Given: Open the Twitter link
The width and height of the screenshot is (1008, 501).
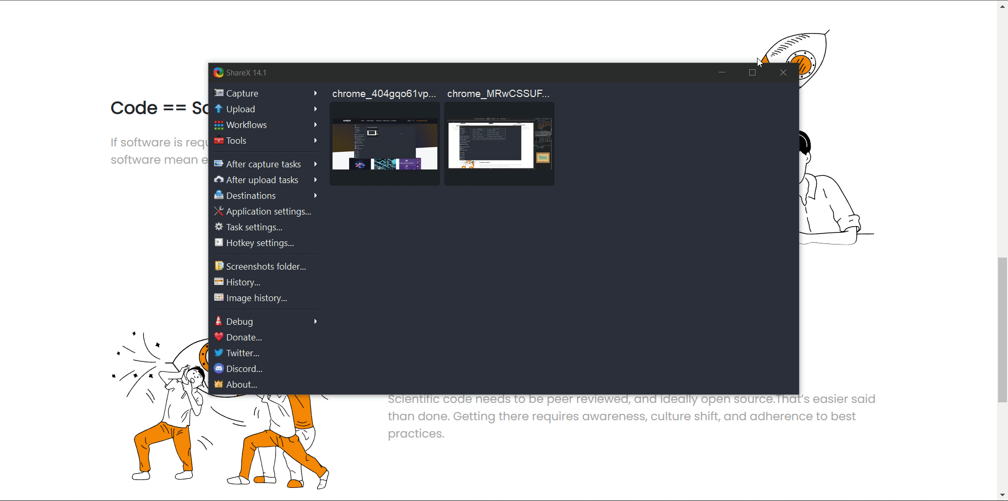Looking at the screenshot, I should 266,353.
